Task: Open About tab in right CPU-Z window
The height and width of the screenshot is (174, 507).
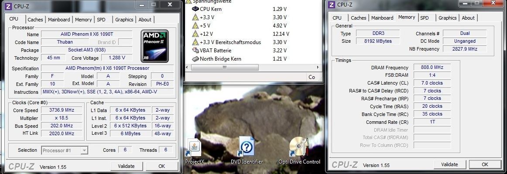Action: 468,18
